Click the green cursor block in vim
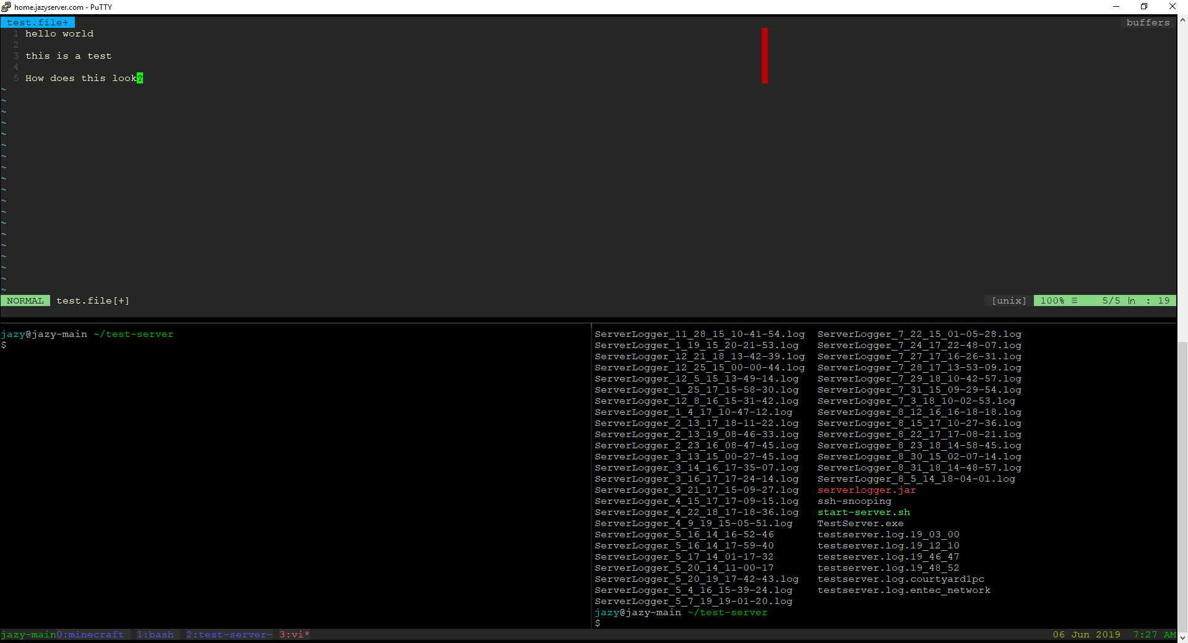This screenshot has width=1188, height=643. pyautogui.click(x=140, y=78)
